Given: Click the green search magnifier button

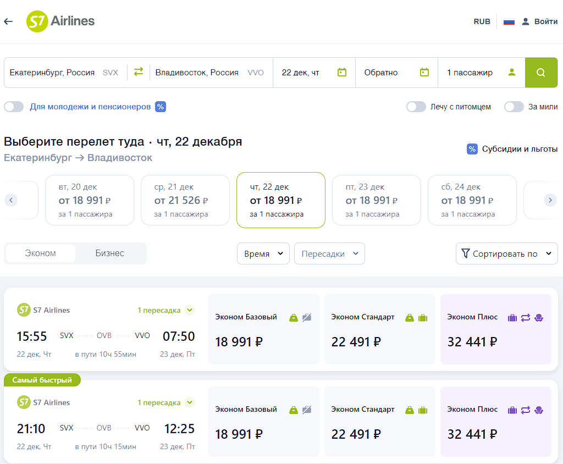Looking at the screenshot, I should (541, 73).
